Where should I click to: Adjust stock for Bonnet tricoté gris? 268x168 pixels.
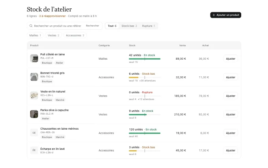231,77
